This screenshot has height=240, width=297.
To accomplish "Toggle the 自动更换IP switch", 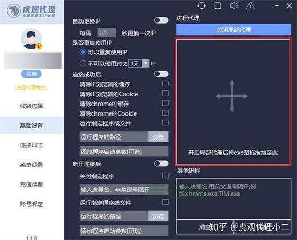I will click(161, 20).
